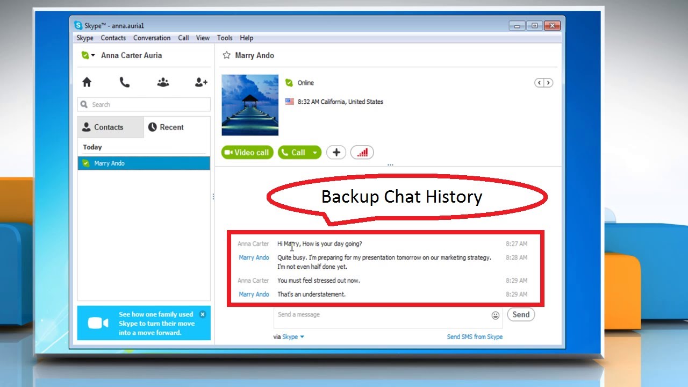Click the next profile arrow

pos(548,83)
